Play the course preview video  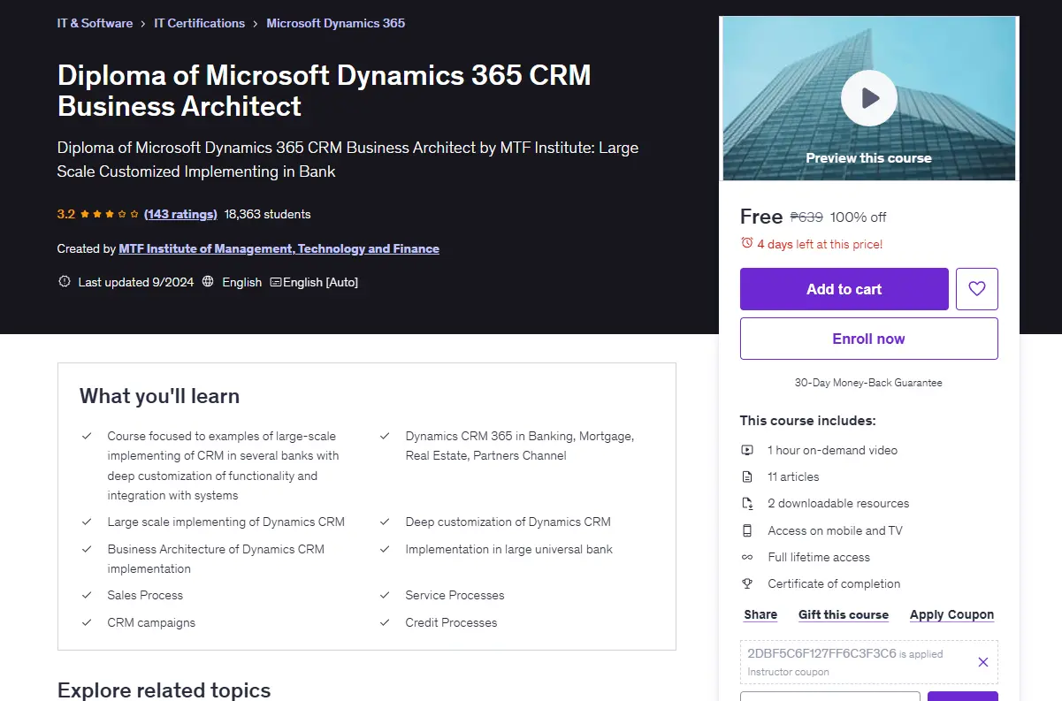(x=868, y=98)
